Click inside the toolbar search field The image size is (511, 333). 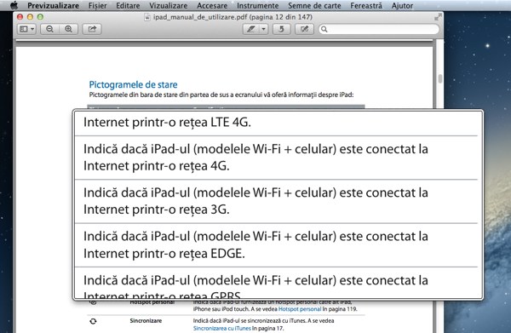pyautogui.click(x=379, y=29)
